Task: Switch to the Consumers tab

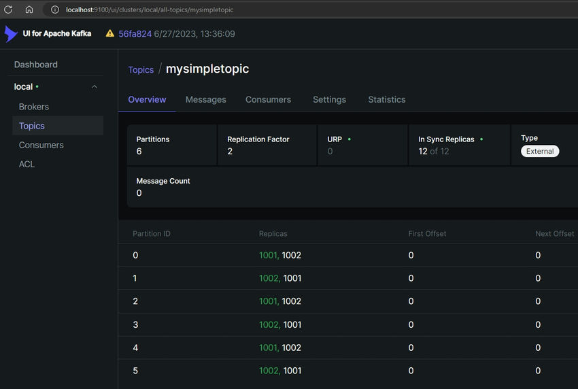Action: click(268, 99)
